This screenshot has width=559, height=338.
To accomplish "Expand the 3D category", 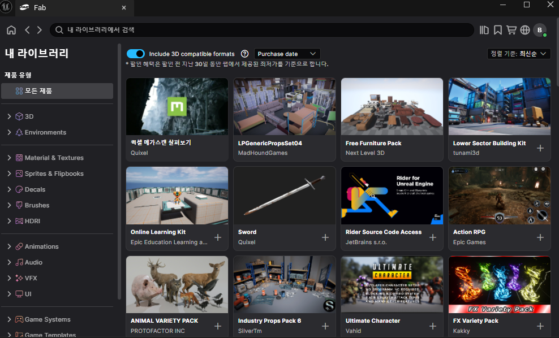I will tap(9, 116).
